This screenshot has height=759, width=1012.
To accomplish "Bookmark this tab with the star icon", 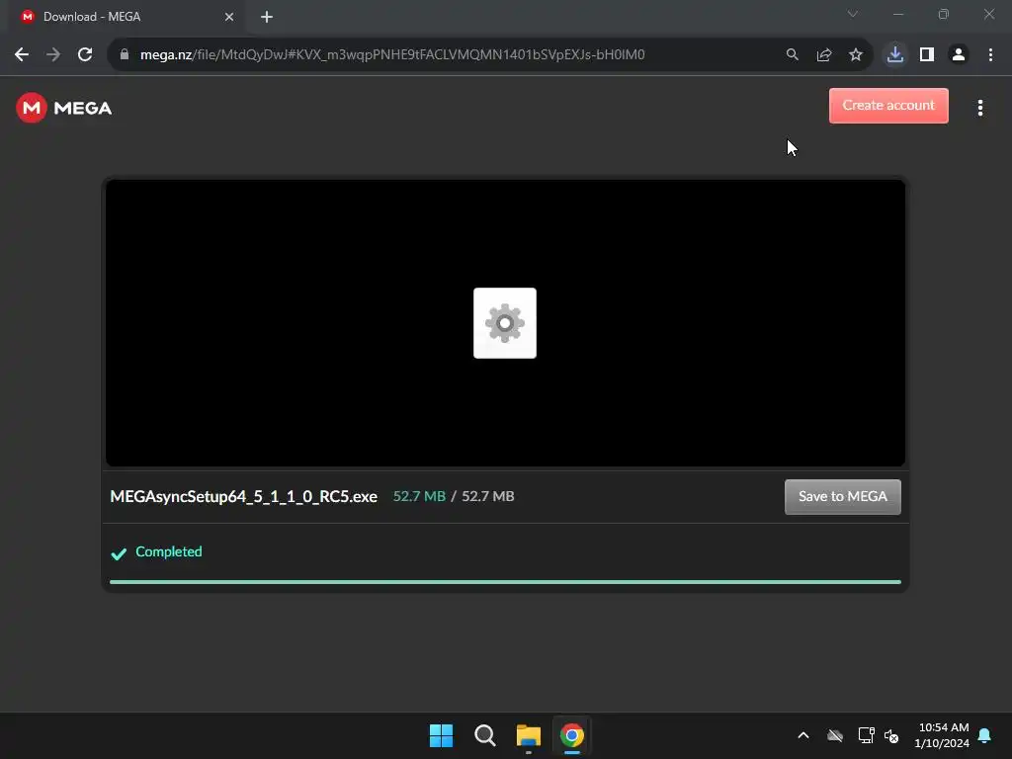I will pyautogui.click(x=855, y=55).
